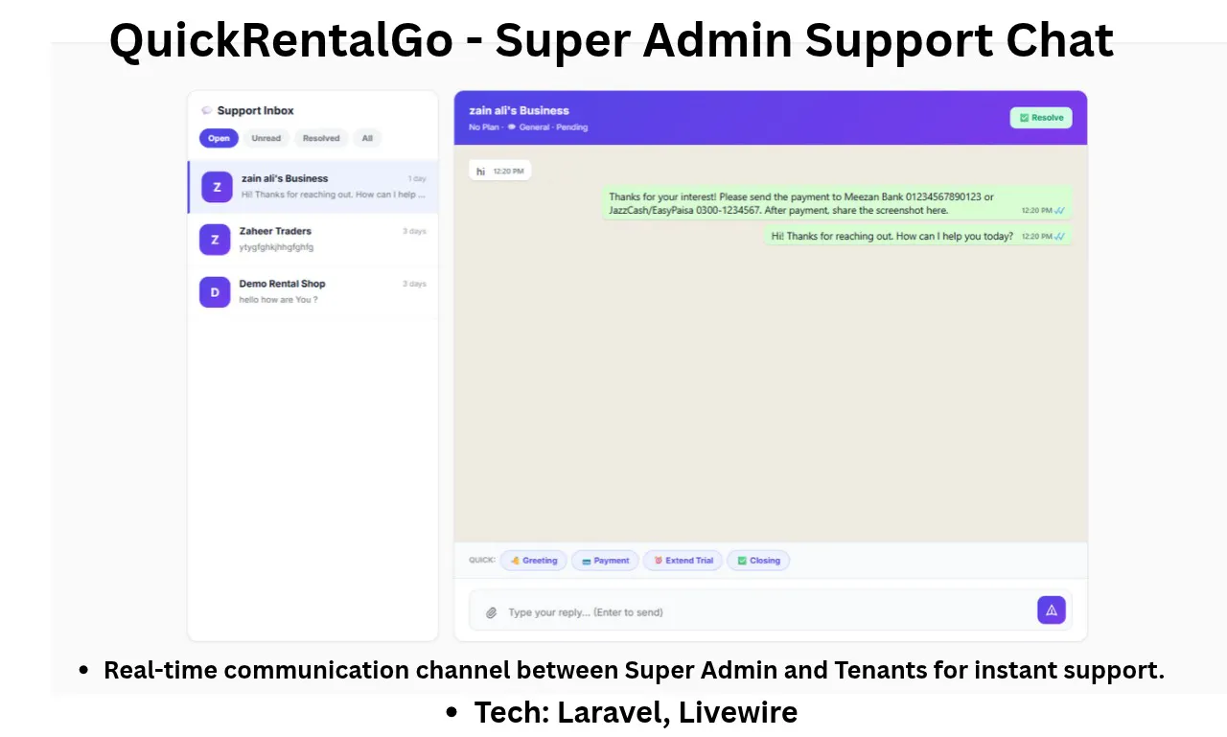Click the double-check read receipt on payment message
The height and width of the screenshot is (737, 1227).
tap(1060, 210)
